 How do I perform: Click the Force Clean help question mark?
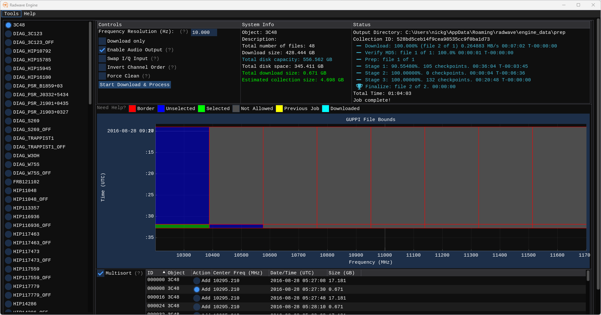[146, 76]
